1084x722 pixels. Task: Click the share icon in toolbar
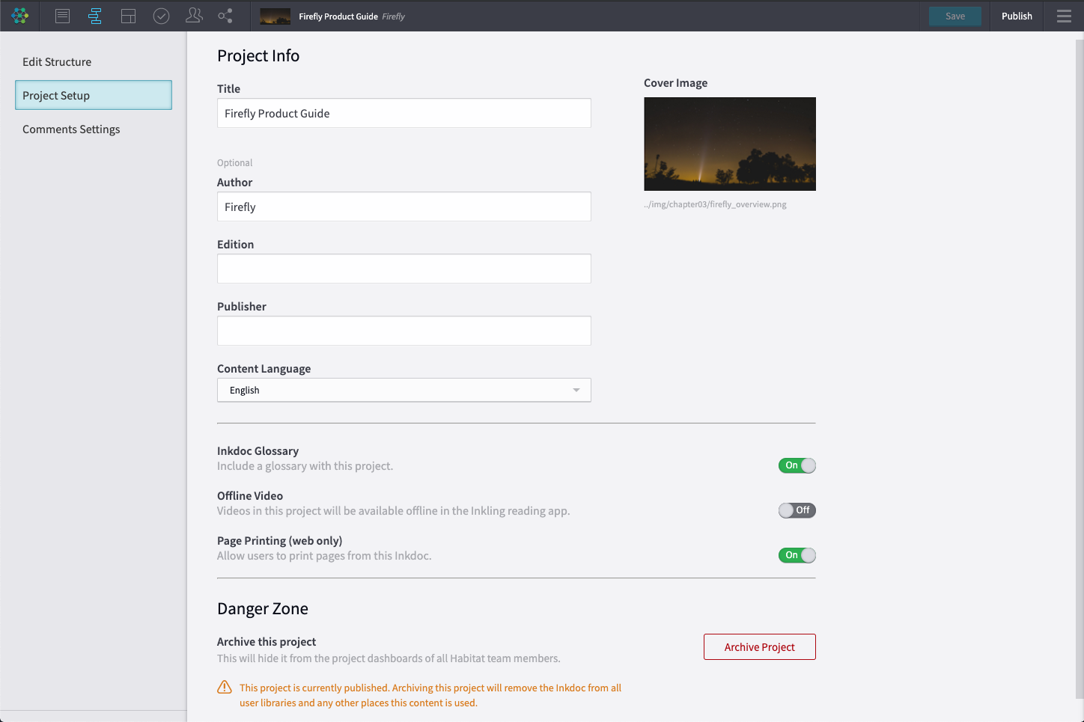click(x=225, y=16)
